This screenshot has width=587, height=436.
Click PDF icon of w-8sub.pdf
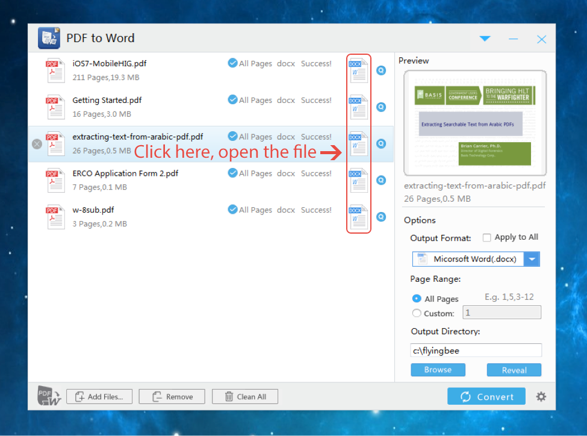55,217
